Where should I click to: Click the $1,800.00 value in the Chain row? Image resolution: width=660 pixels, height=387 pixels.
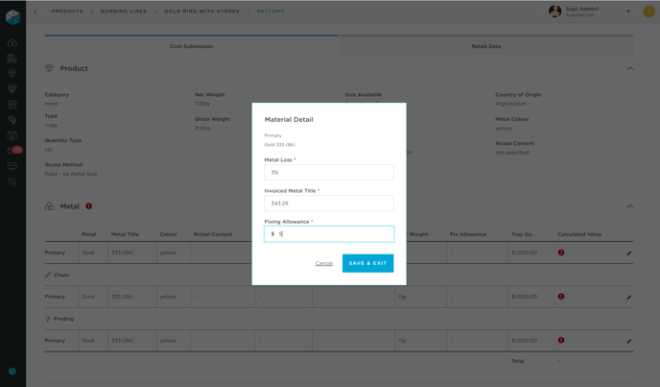(525, 297)
